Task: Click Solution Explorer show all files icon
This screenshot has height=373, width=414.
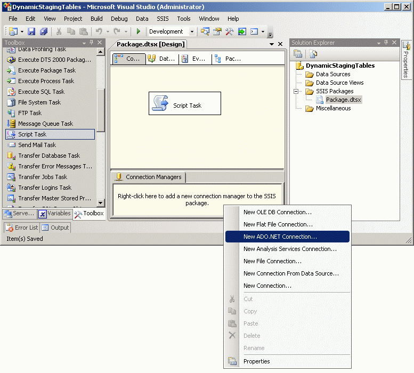Action: (x=313, y=54)
